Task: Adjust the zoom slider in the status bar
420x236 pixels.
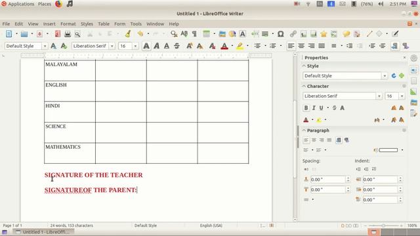Action: pos(383,226)
